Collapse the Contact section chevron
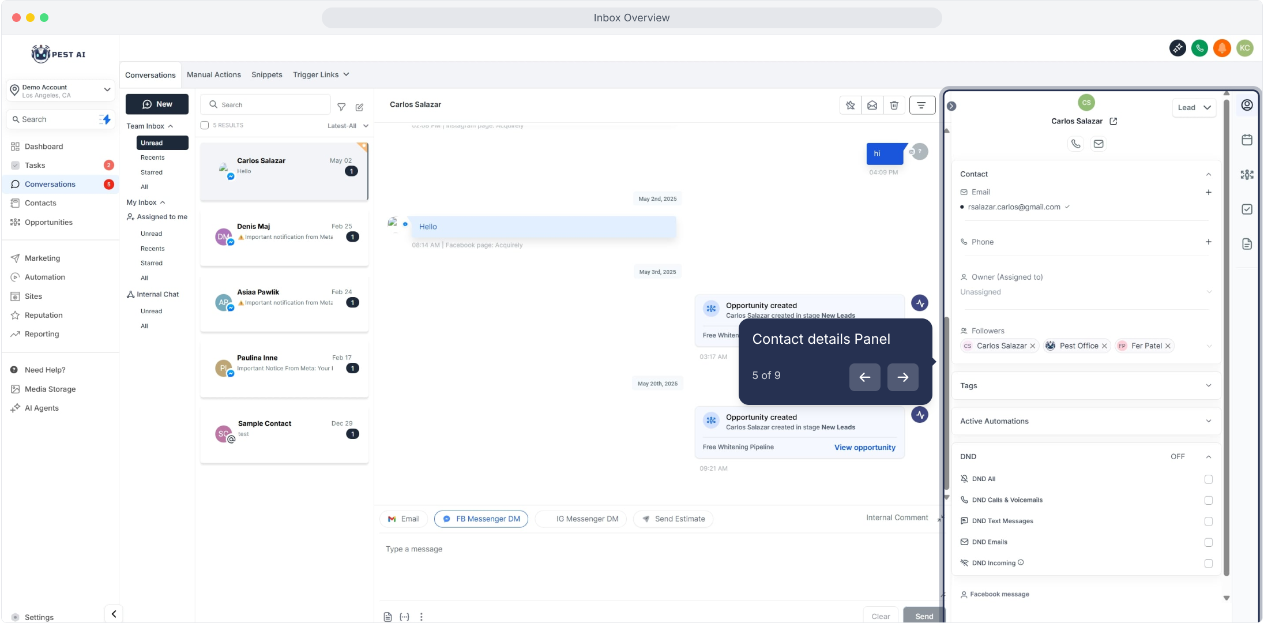The image size is (1264, 623). click(1208, 174)
